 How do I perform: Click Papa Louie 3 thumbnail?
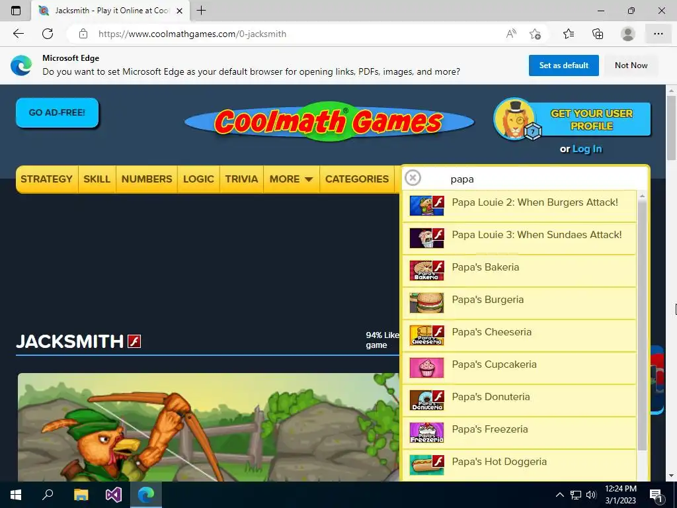tap(426, 238)
